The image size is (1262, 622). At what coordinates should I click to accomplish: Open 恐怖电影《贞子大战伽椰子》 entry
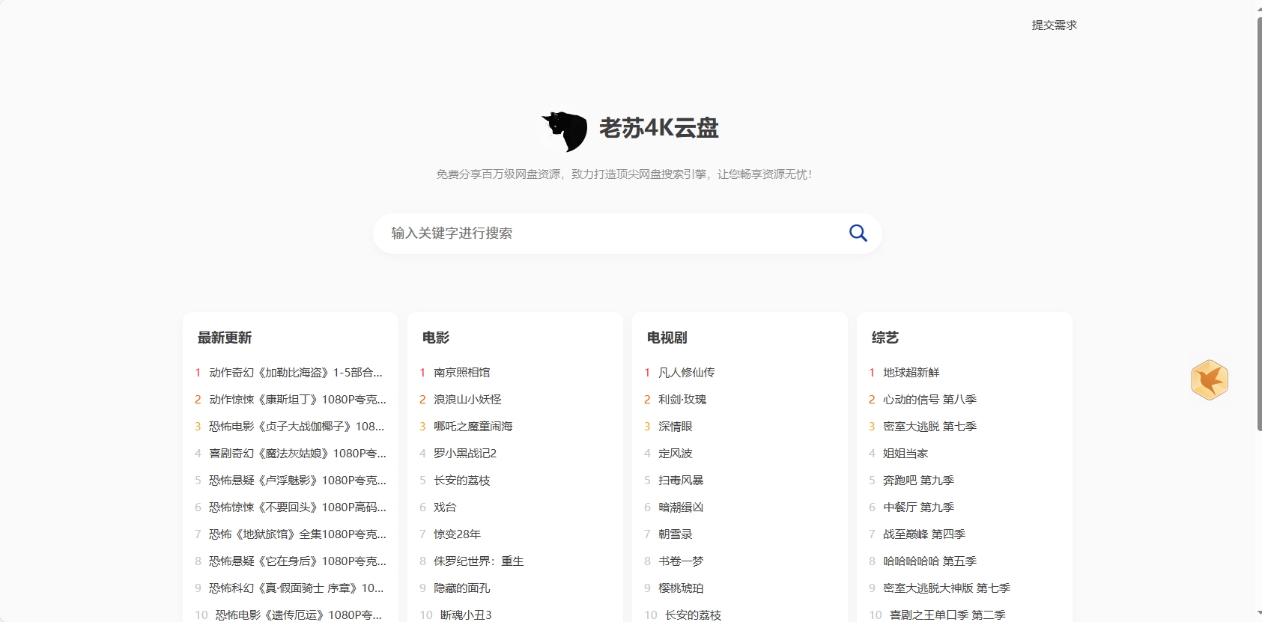(x=297, y=426)
